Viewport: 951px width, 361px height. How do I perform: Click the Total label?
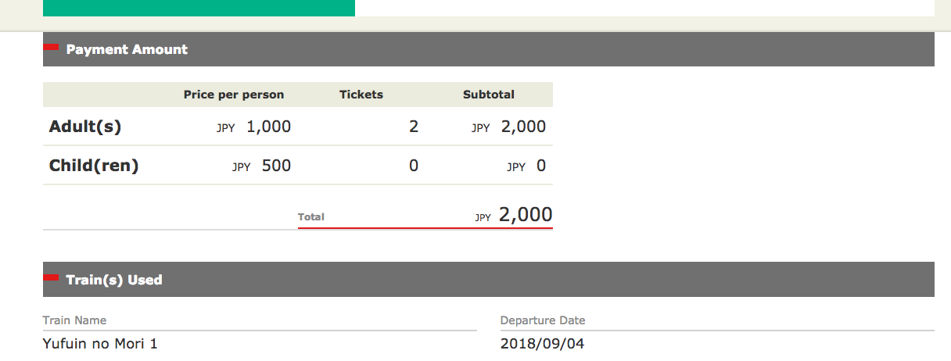pyautogui.click(x=311, y=216)
